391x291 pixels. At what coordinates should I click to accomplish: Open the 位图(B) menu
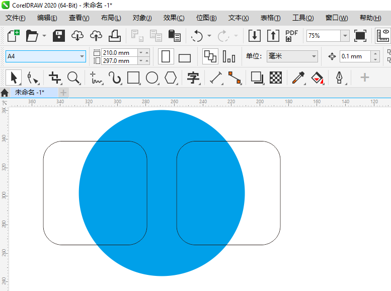coord(206,18)
